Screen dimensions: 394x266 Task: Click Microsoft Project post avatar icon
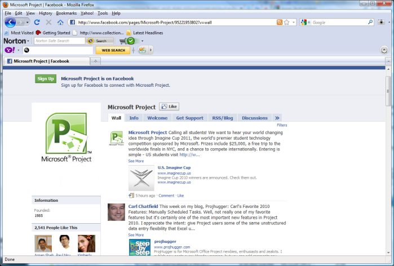tap(116, 138)
